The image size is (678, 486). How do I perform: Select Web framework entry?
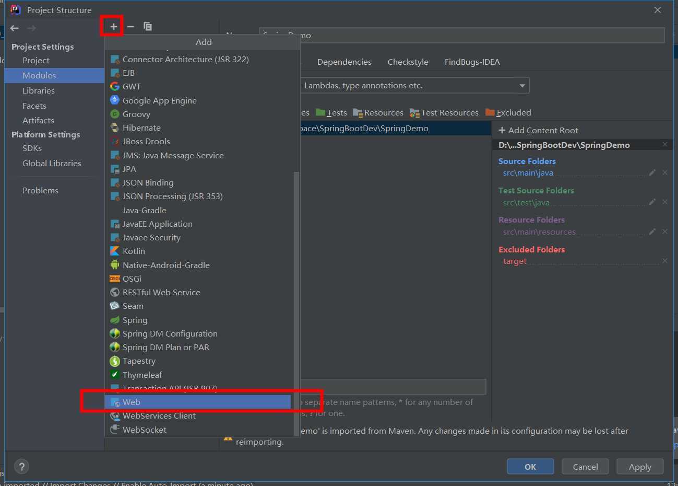click(198, 402)
